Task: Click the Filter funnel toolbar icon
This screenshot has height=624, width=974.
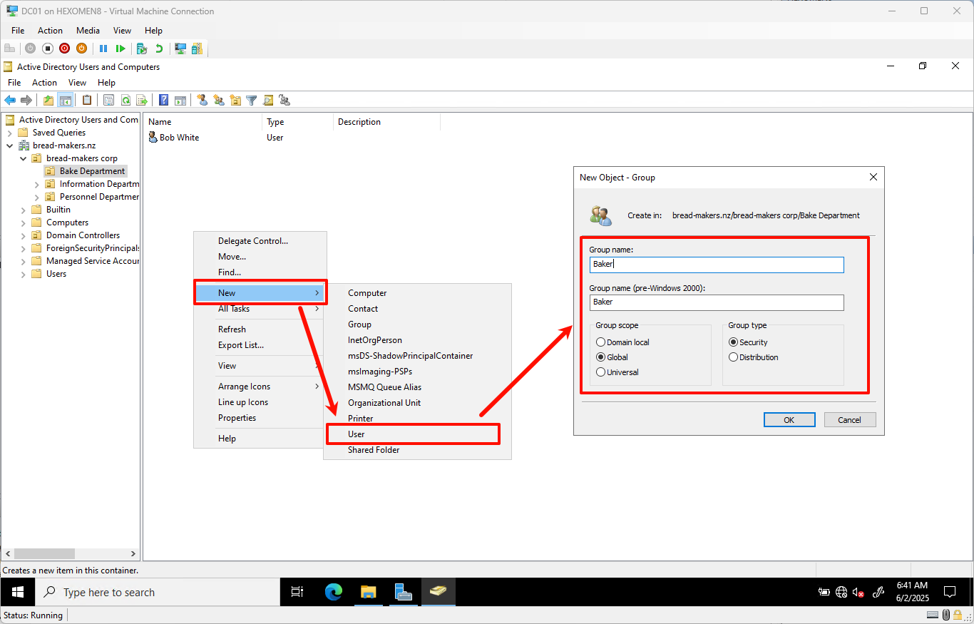Action: click(x=252, y=101)
